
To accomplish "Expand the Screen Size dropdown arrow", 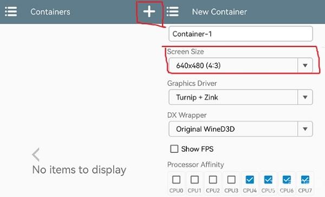I will coord(305,65).
